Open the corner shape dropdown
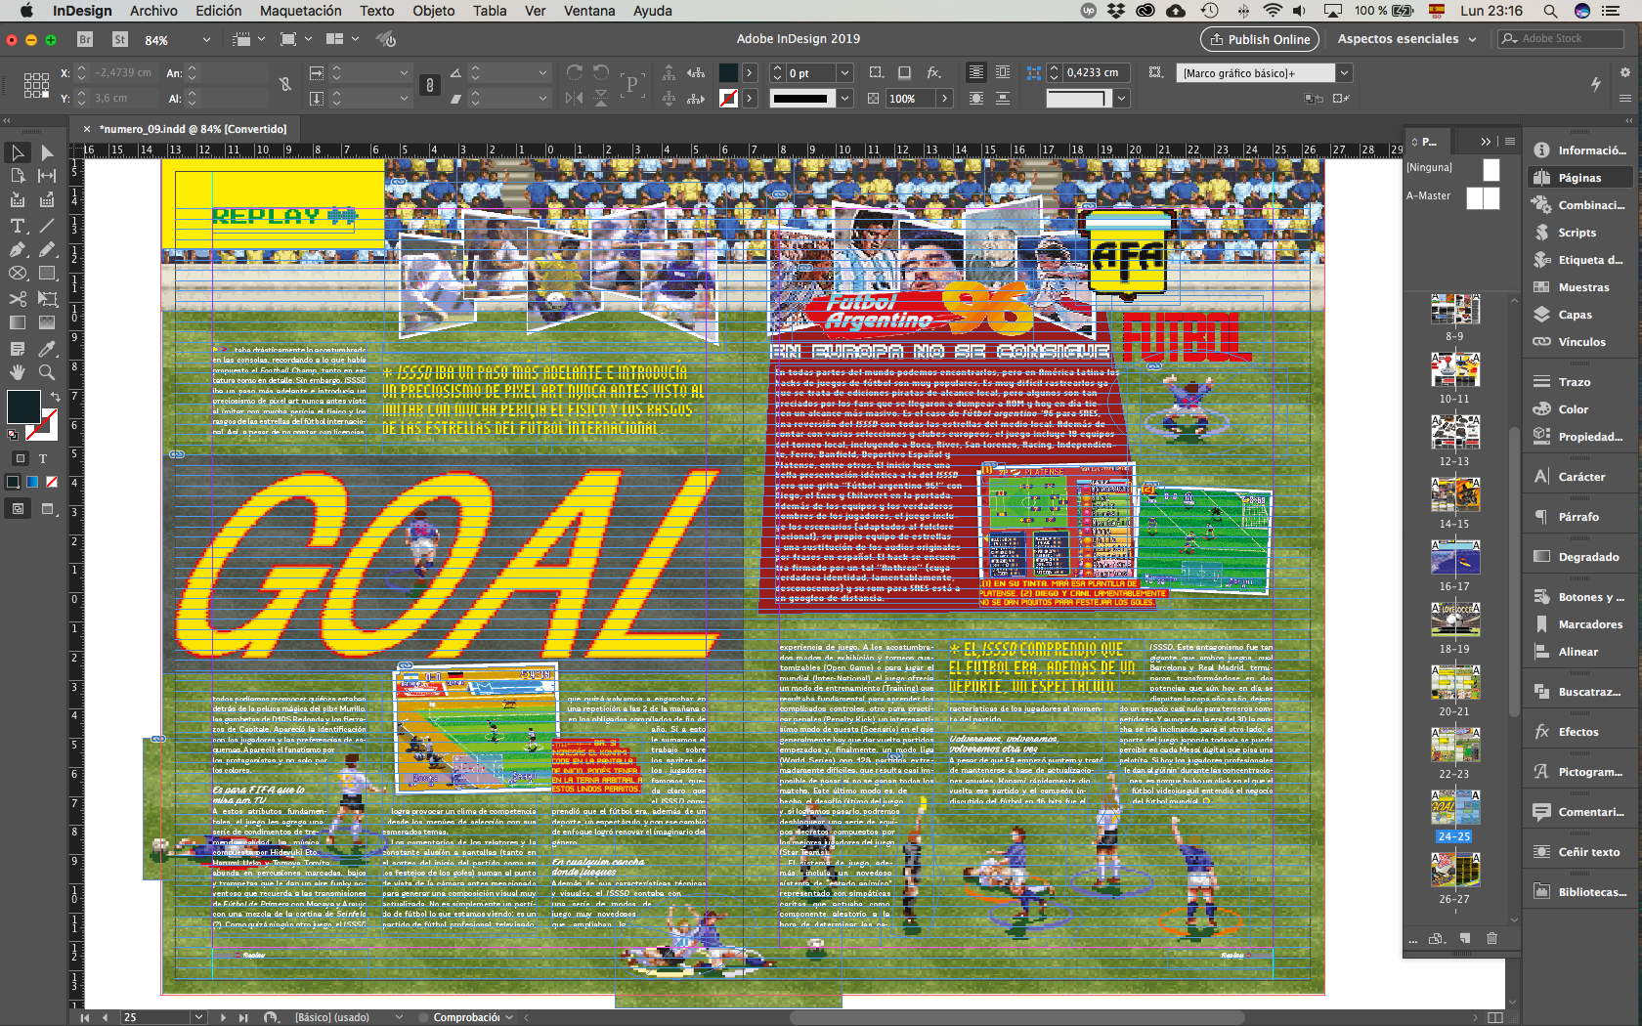 [x=1121, y=98]
